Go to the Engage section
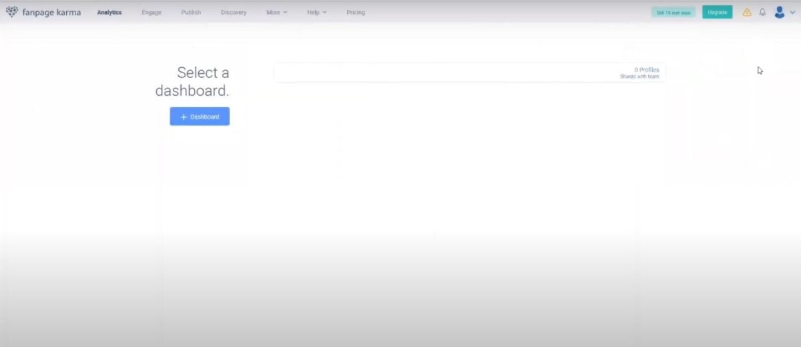This screenshot has width=801, height=347. (152, 13)
